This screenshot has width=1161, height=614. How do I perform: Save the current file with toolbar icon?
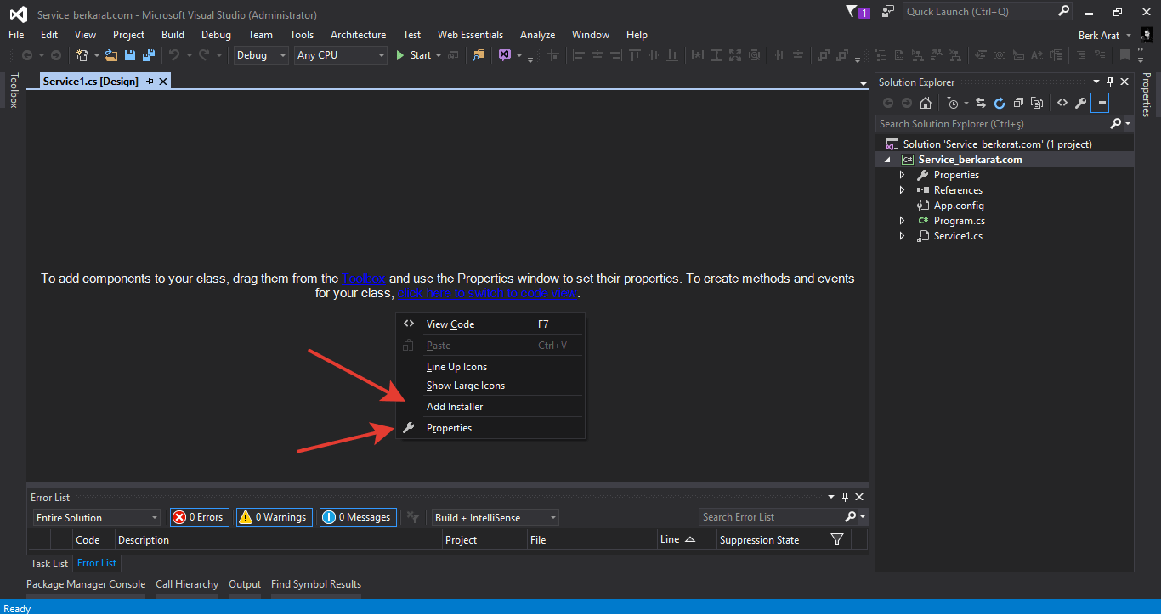pos(130,55)
